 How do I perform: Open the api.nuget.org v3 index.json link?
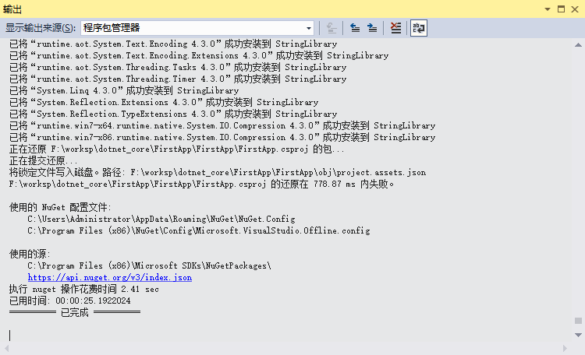(109, 277)
